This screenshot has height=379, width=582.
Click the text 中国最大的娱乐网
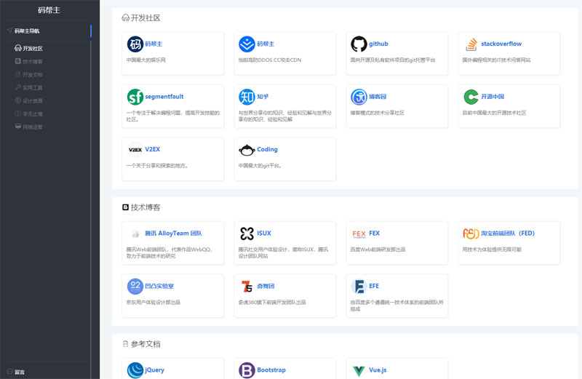click(146, 60)
